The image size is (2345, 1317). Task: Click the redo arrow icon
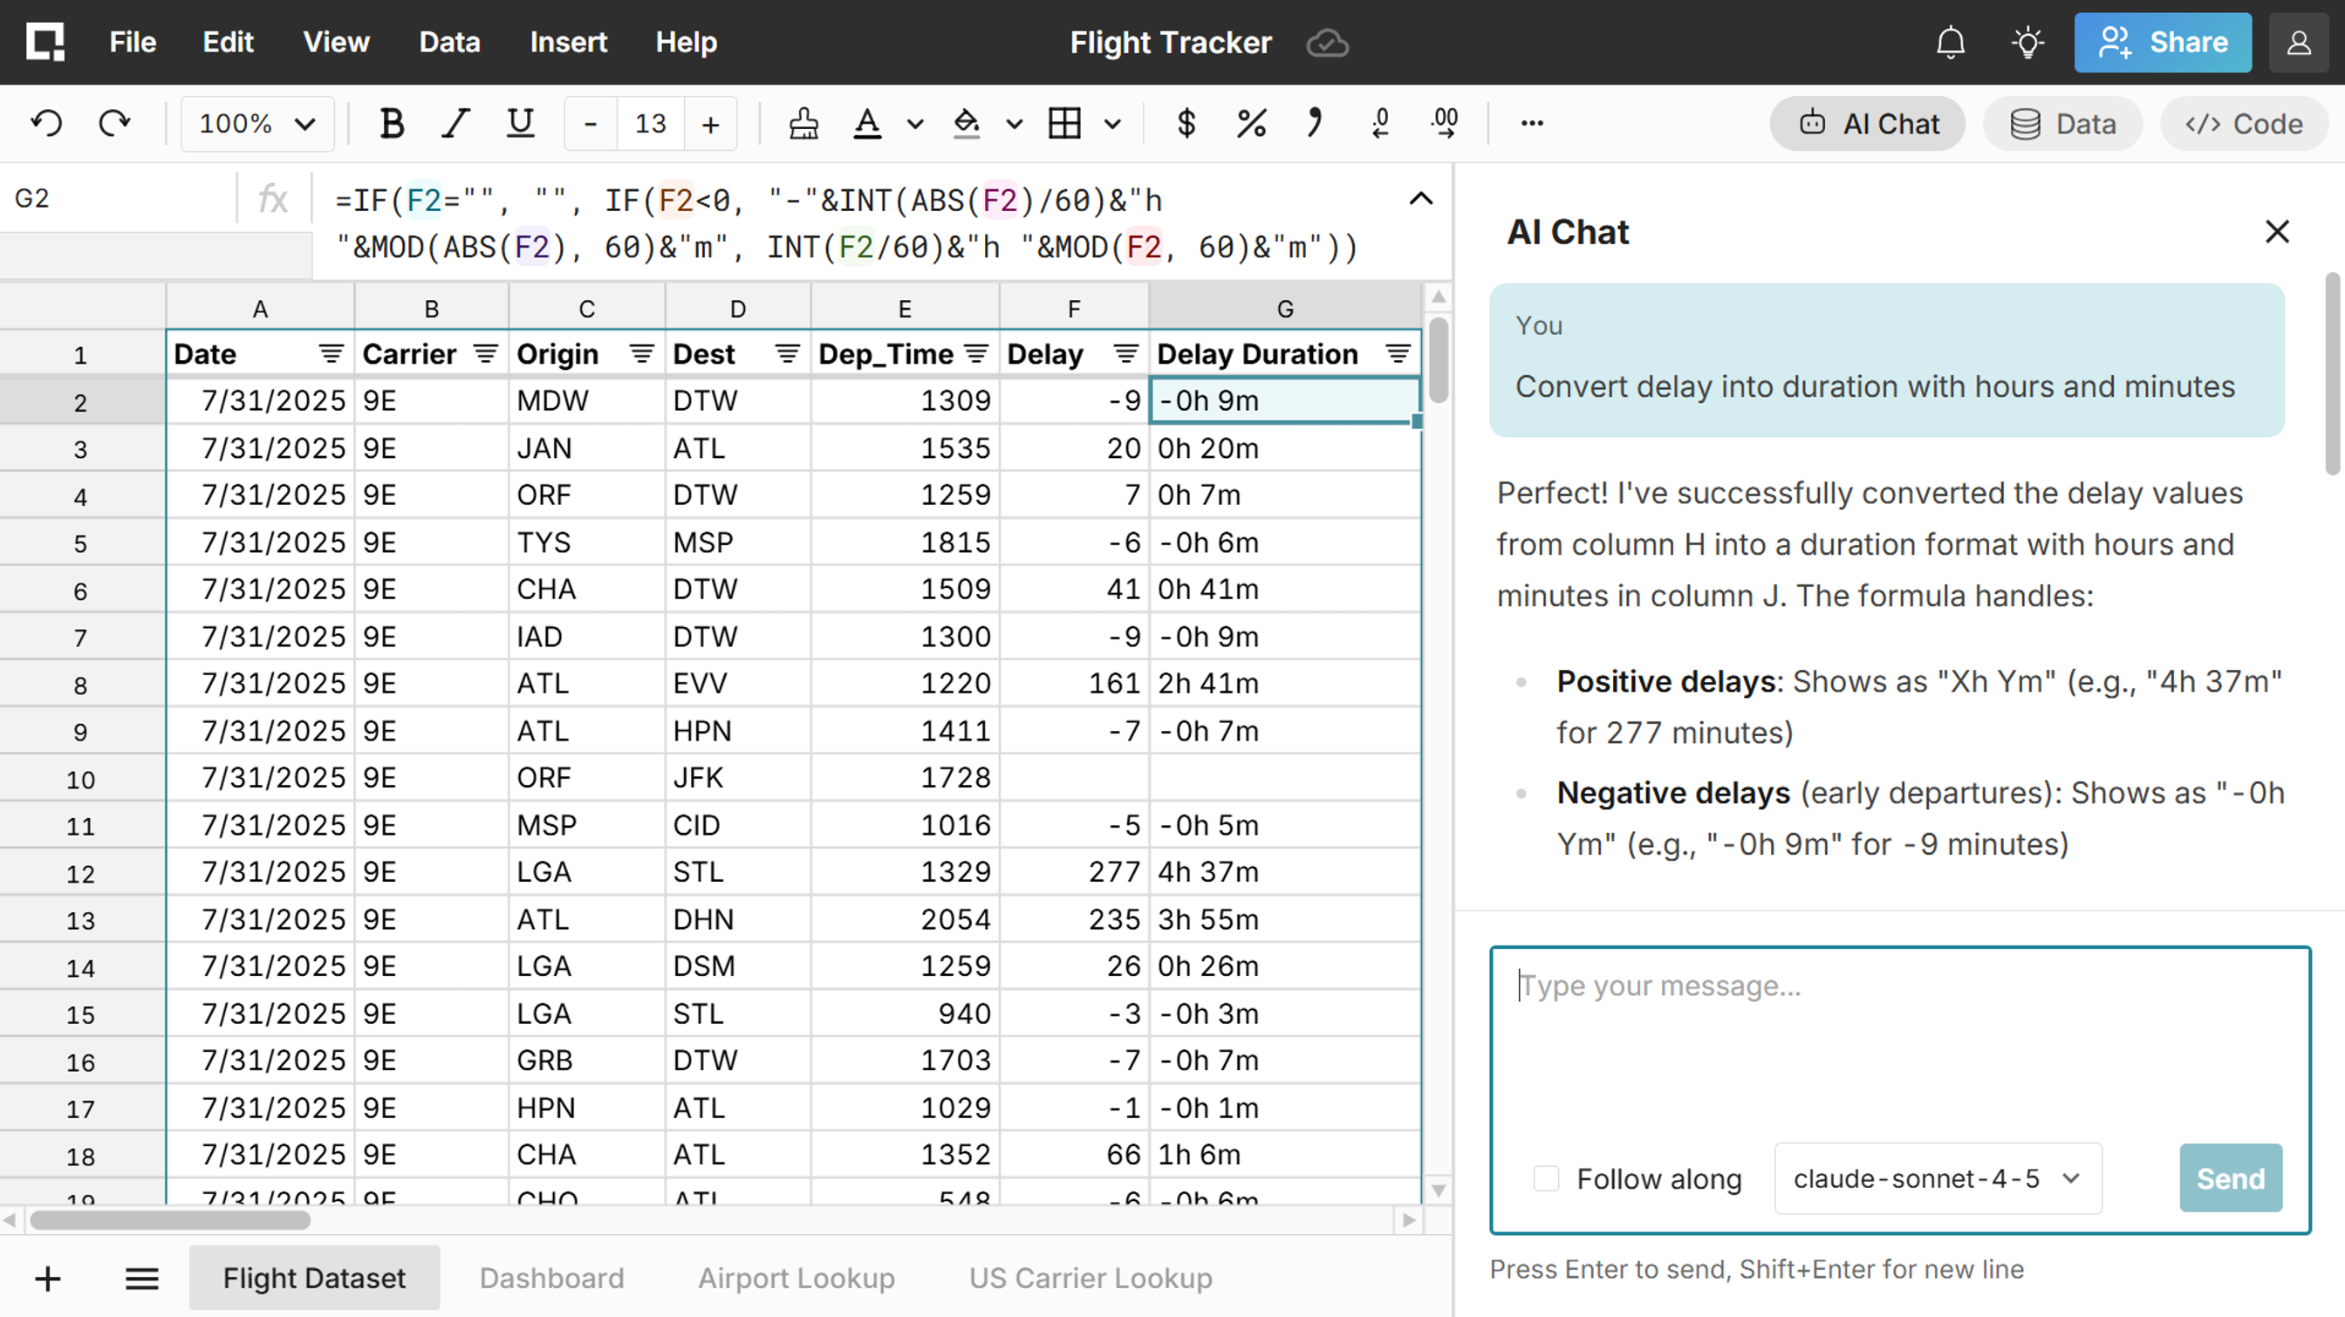113,123
